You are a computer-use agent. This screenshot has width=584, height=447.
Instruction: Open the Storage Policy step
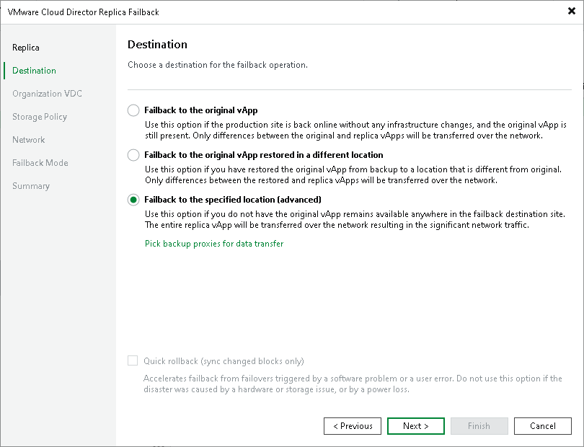[40, 117]
